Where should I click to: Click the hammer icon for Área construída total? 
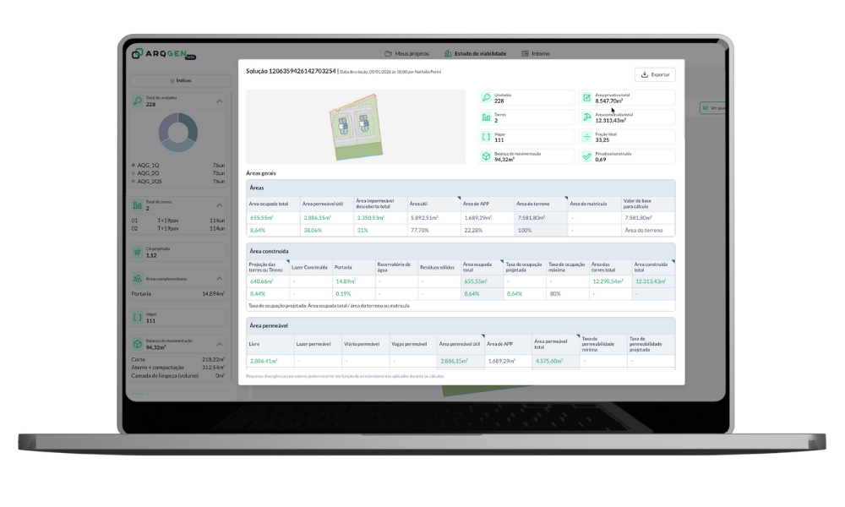[586, 117]
